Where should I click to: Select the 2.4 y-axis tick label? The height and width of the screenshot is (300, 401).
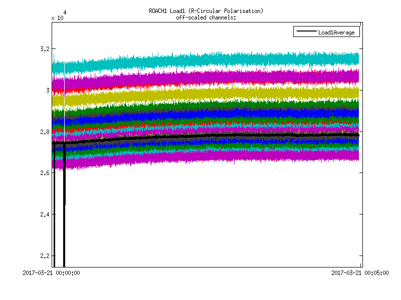(x=44, y=214)
